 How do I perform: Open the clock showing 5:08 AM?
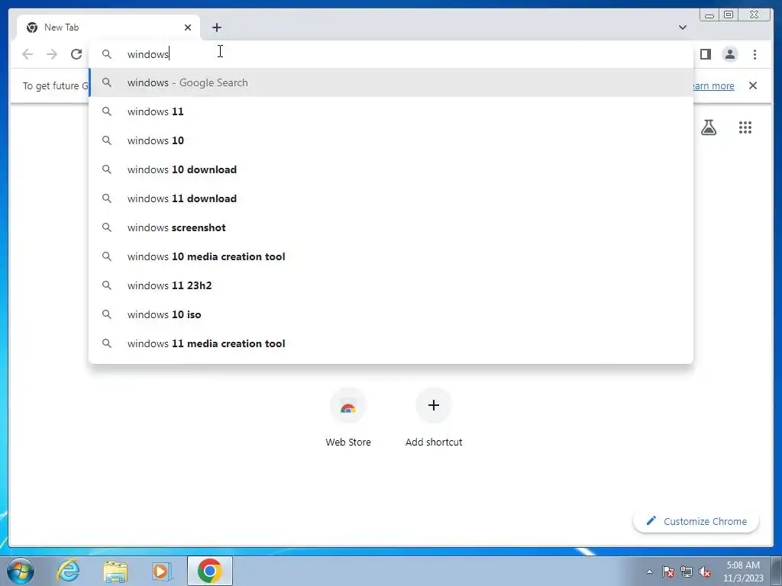(x=743, y=572)
